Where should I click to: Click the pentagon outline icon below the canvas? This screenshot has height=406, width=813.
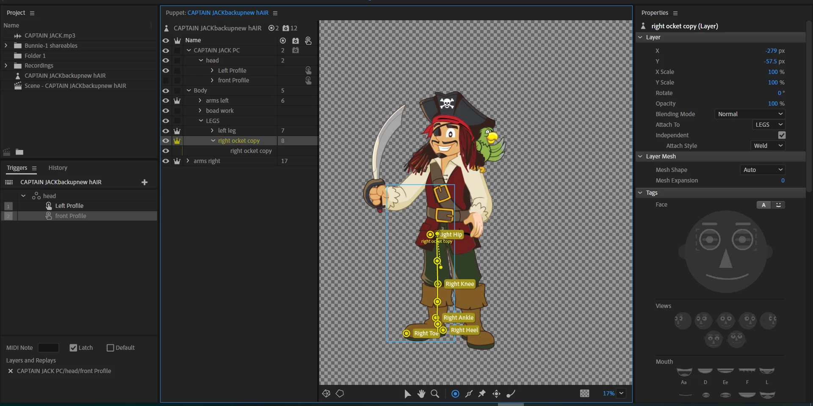pyautogui.click(x=340, y=393)
